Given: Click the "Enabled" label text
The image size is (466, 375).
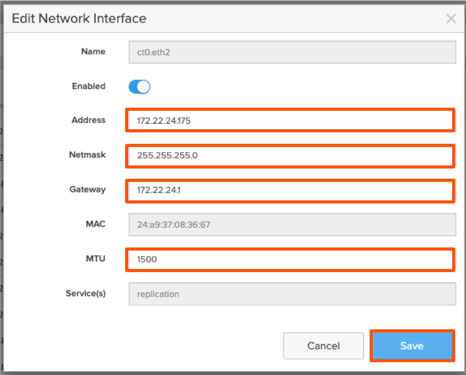Looking at the screenshot, I should click(89, 86).
